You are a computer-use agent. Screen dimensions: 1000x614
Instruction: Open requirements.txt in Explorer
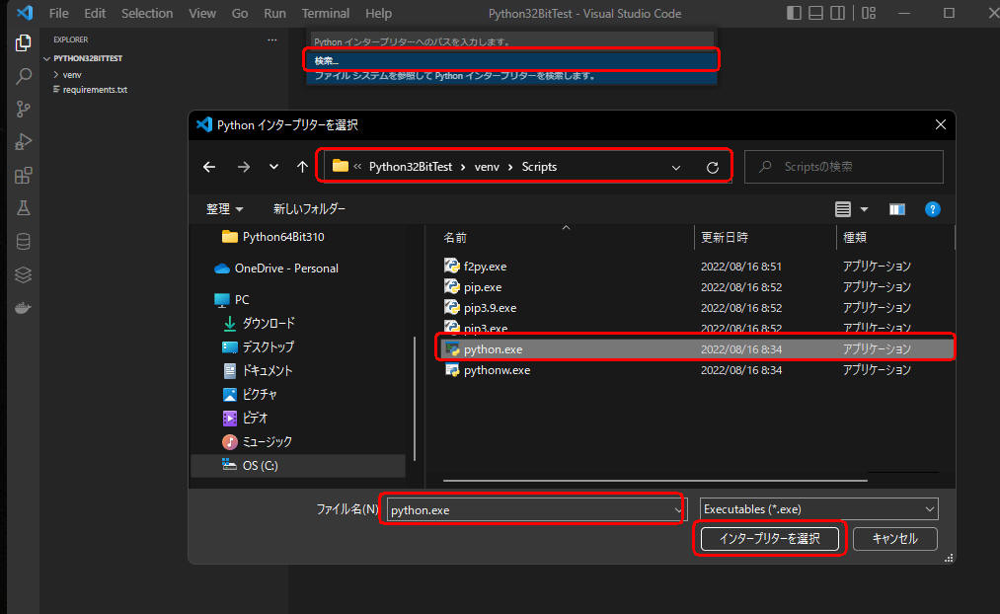pyautogui.click(x=95, y=90)
